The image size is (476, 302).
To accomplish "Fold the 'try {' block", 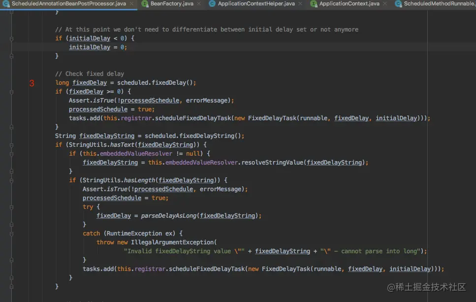I will [11, 207].
